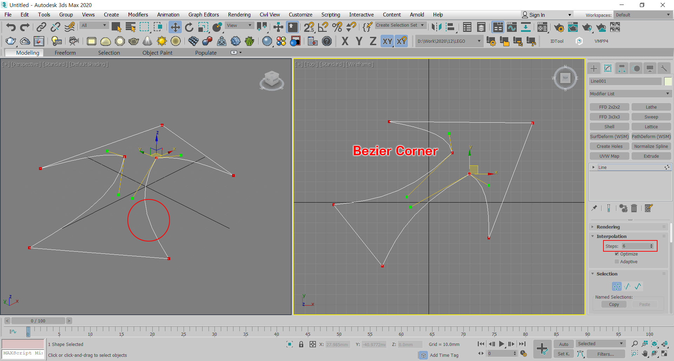Create a Teapot primitive from toolbar
This screenshot has width=674, height=361.
(x=133, y=41)
